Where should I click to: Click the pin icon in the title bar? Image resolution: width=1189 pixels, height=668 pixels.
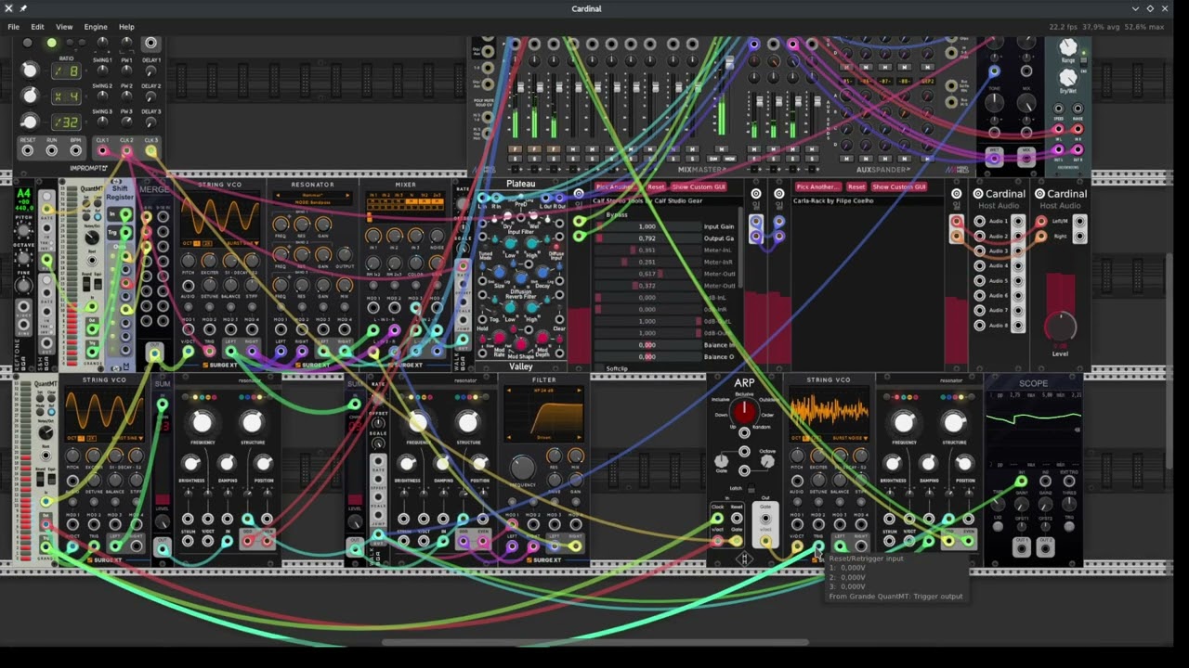click(23, 8)
